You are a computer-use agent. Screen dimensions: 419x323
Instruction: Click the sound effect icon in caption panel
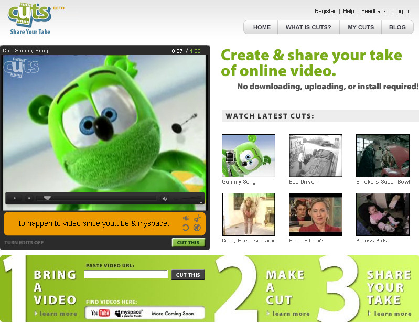click(186, 218)
